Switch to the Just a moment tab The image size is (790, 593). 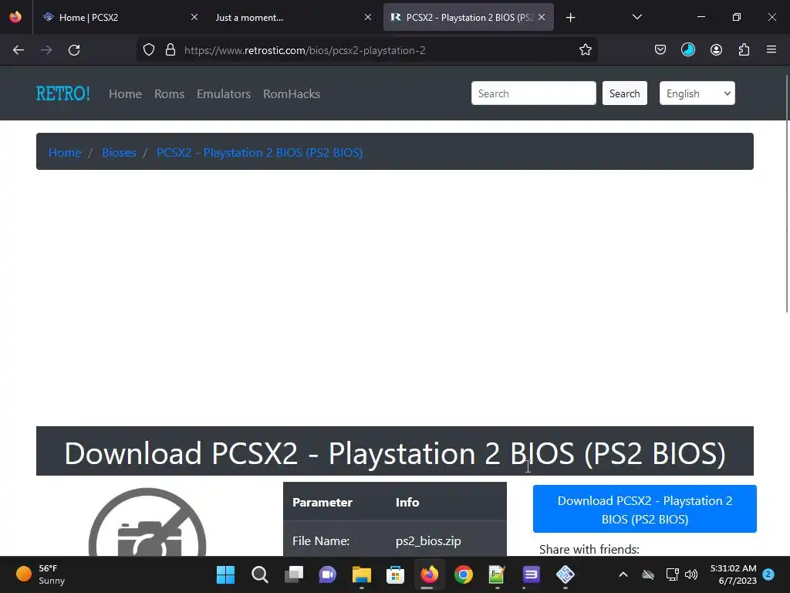pyautogui.click(x=294, y=17)
